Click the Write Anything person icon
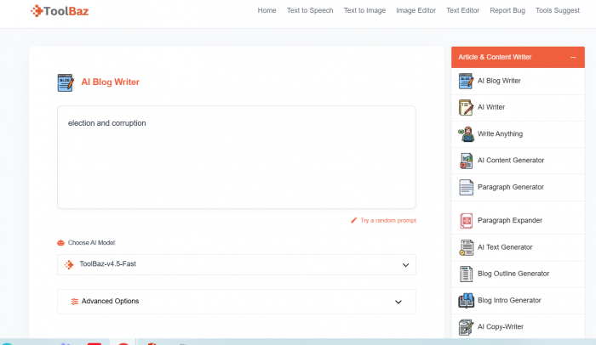This screenshot has height=345, width=596. (466, 133)
